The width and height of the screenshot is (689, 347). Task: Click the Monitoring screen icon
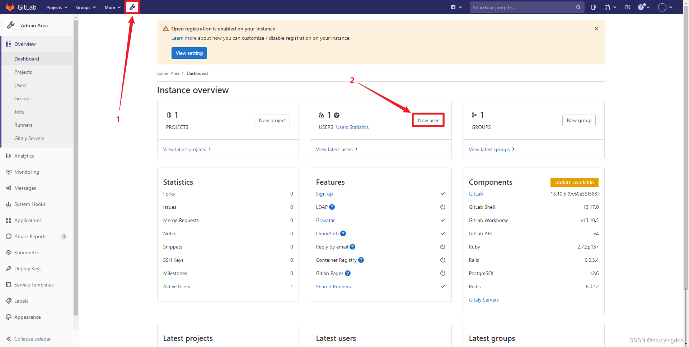pos(9,172)
